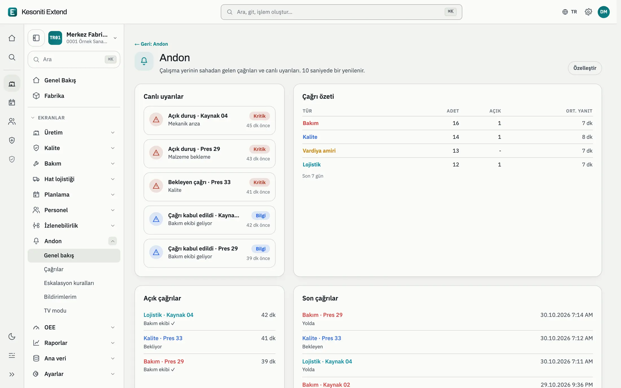Toggle sidebar panel collapse icon
Screen dimensions: 621x388
point(36,38)
